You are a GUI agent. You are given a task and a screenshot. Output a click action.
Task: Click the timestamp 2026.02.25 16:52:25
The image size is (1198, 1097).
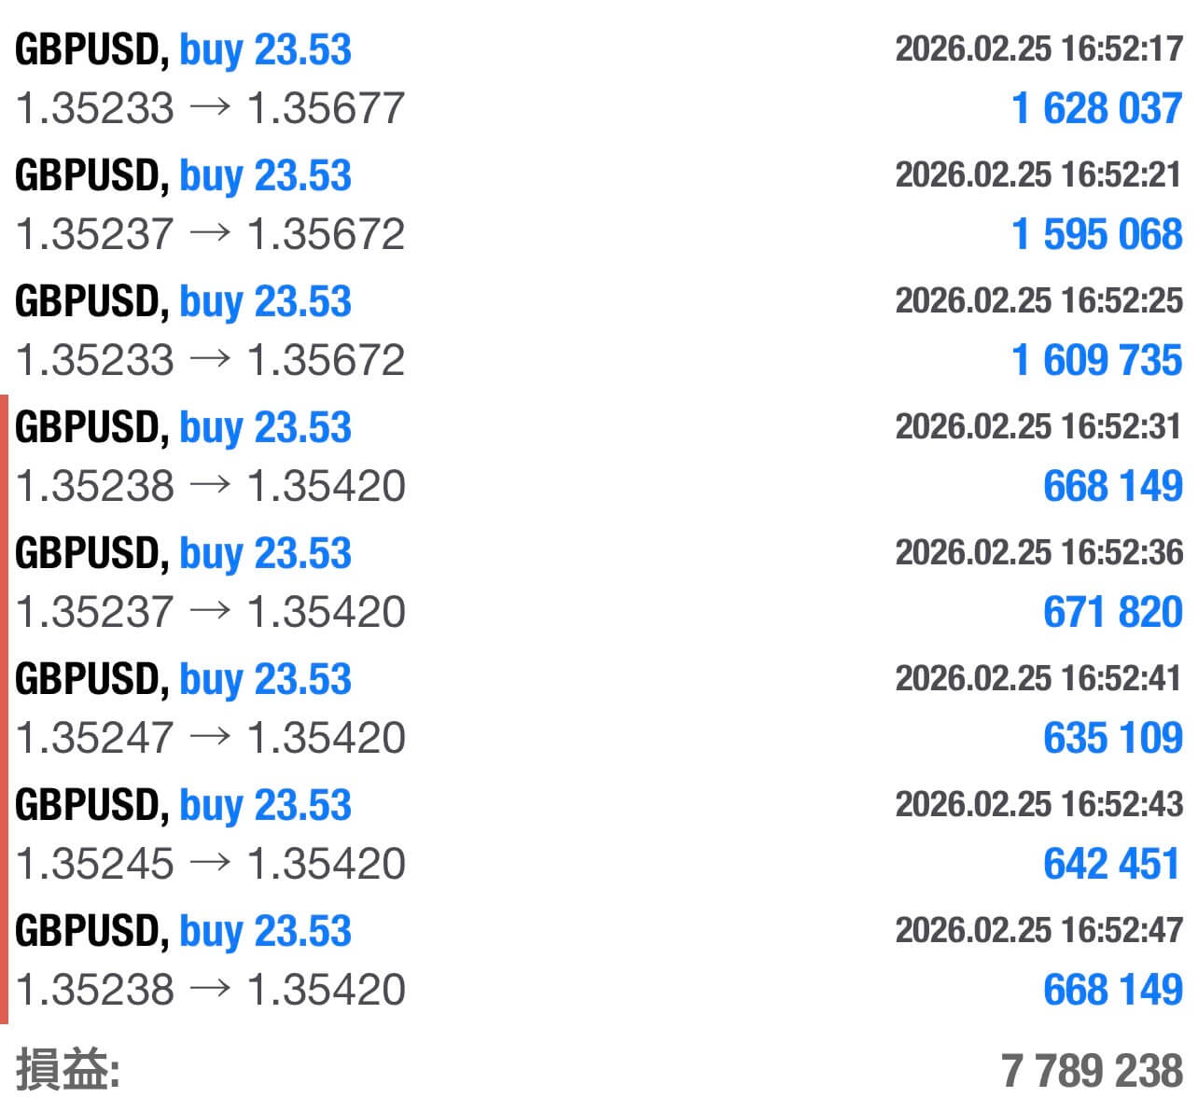(x=1038, y=300)
